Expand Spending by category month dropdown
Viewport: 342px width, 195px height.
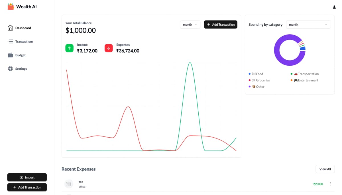(x=308, y=25)
